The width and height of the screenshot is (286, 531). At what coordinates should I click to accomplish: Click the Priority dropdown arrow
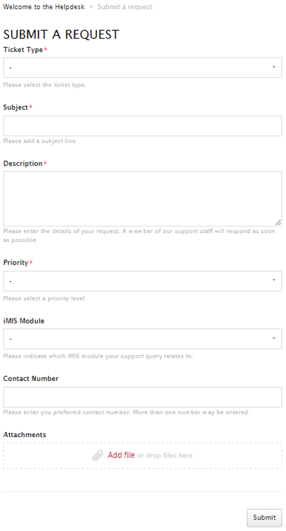274,281
